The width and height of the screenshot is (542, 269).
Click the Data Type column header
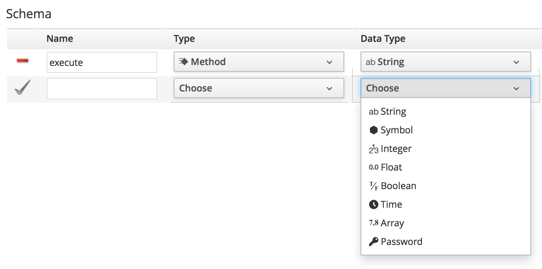click(383, 39)
